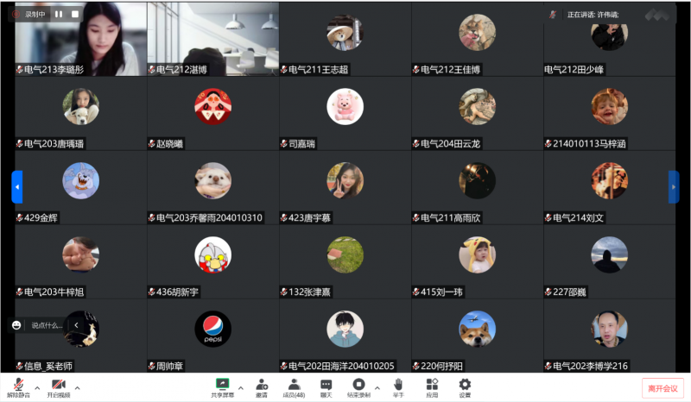
Task: Click 415刘一玮 Pikachu baby avatar
Action: coord(478,254)
